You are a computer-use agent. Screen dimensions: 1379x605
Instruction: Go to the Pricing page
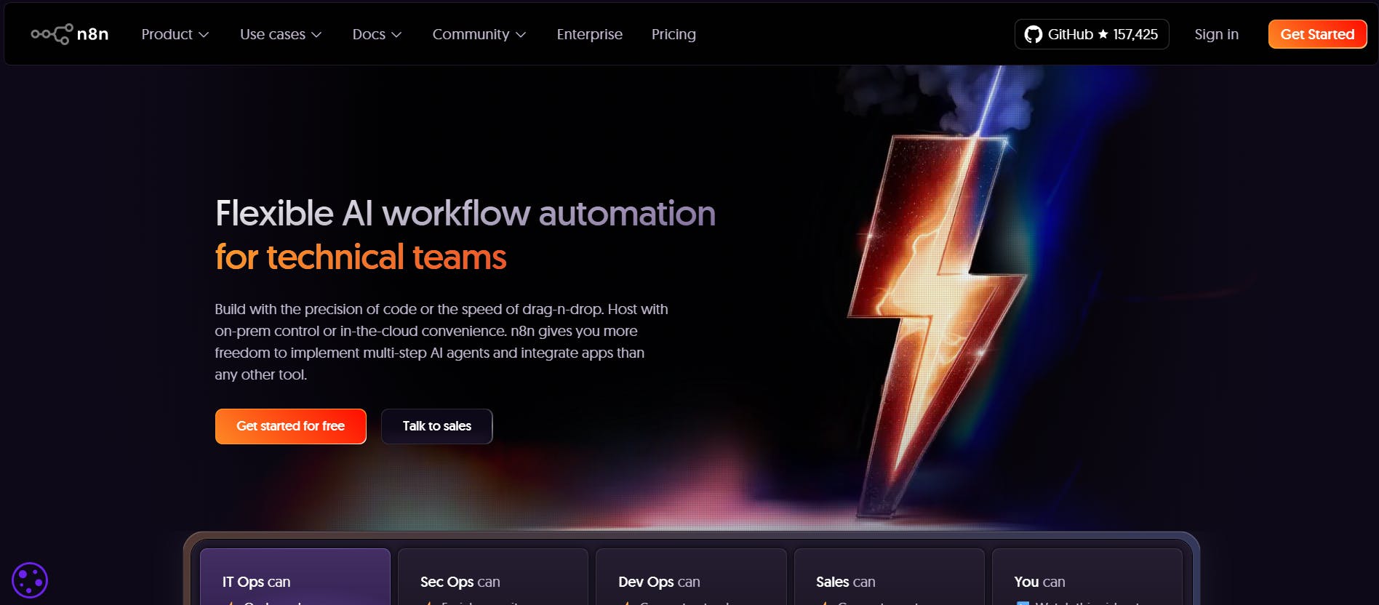tap(673, 34)
